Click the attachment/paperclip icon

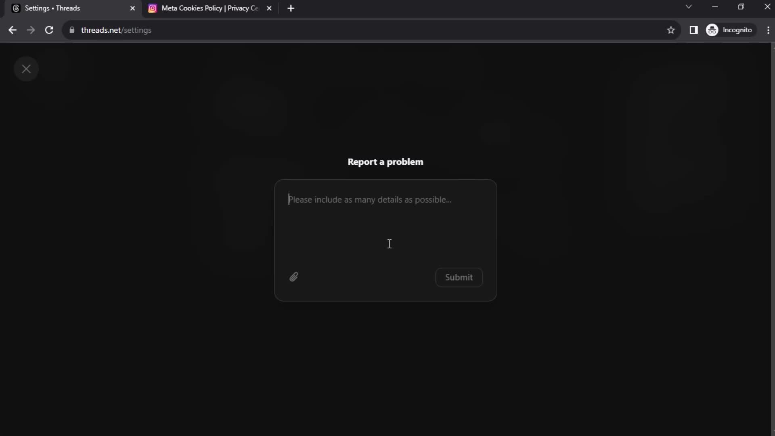point(294,277)
